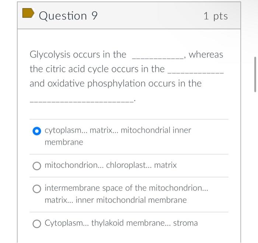
Task: Pick the Cytoplasm, thylakoid membrane, stroma radio button
Action: pos(36,224)
